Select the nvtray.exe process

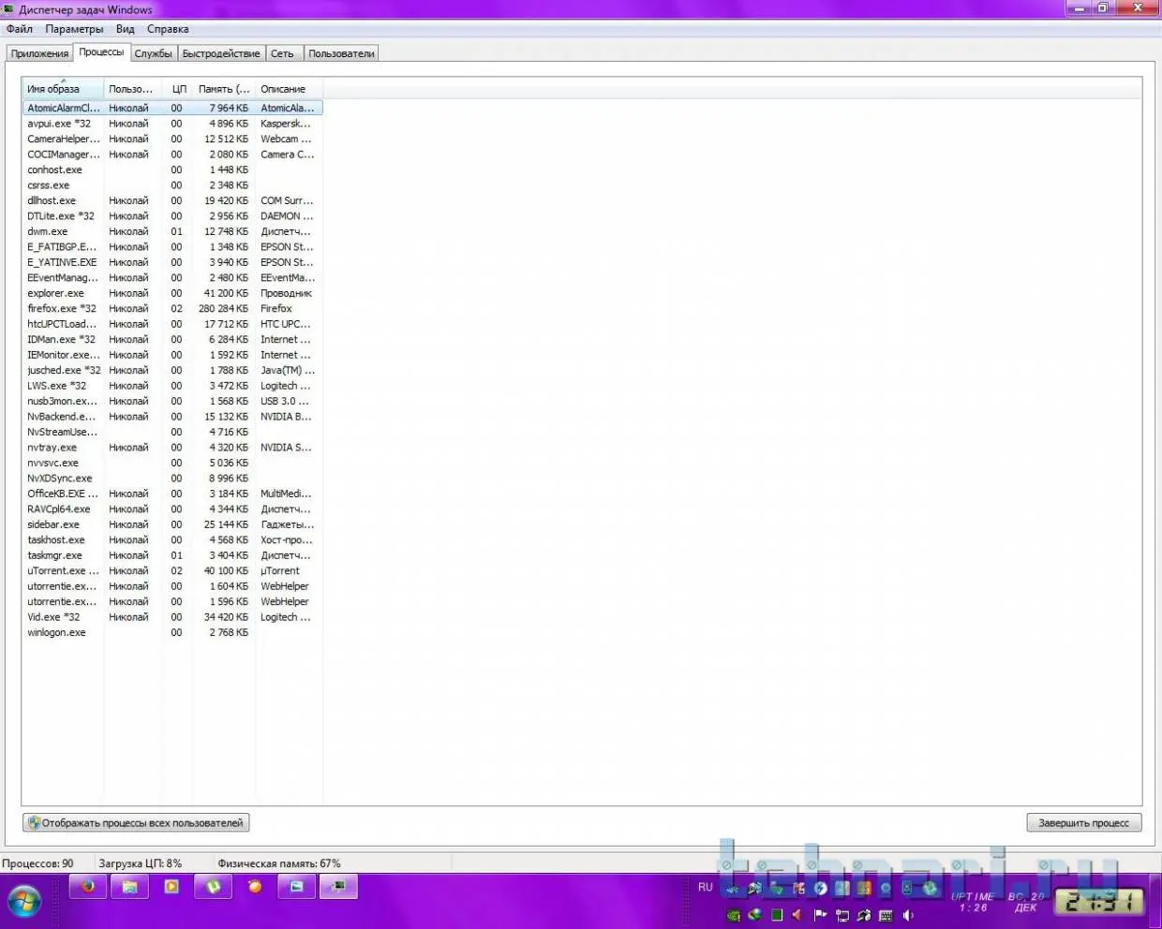click(x=172, y=448)
